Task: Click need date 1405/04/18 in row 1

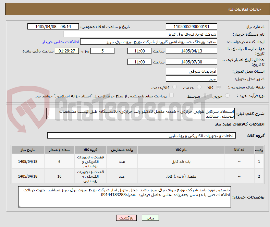Action: click(x=27, y=162)
